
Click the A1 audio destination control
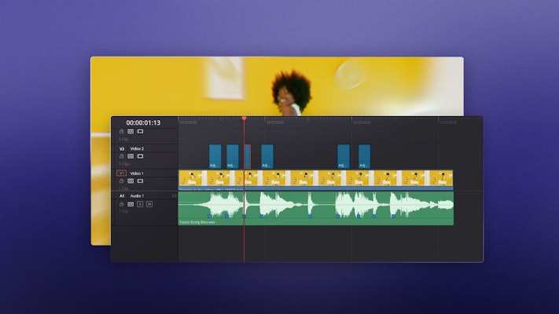[x=122, y=195]
